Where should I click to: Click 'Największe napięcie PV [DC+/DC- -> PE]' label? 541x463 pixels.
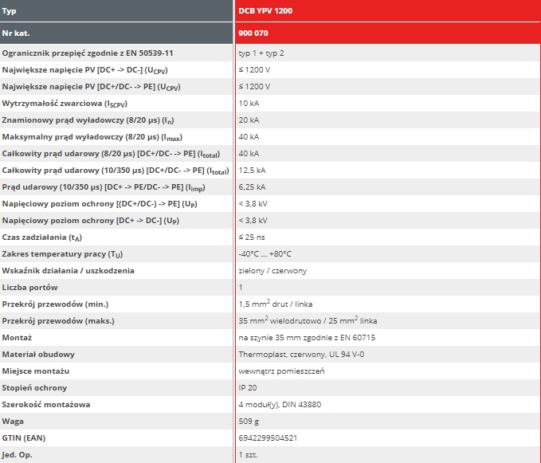pyautogui.click(x=91, y=87)
